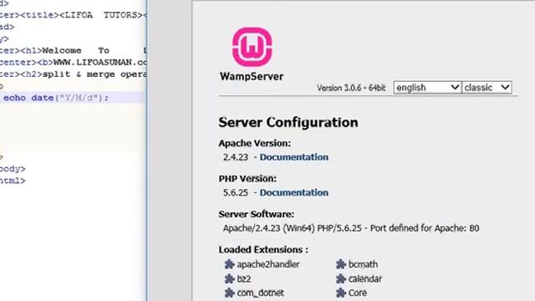Select the text 'com_dotnet'
This screenshot has height=301, width=535.
pyautogui.click(x=260, y=293)
